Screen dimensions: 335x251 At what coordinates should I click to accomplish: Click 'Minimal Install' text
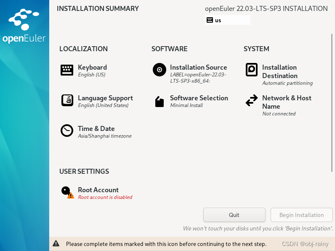(x=186, y=105)
